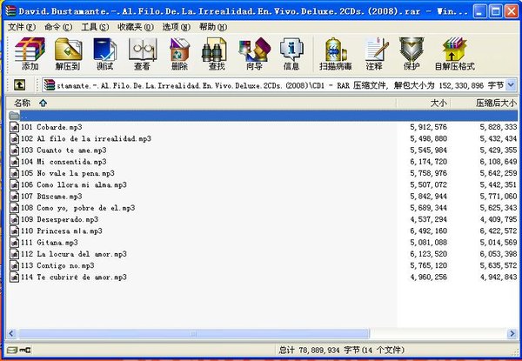Open the 向导 (Wizard) toolbar icon
The height and width of the screenshot is (361, 522).
(254, 54)
